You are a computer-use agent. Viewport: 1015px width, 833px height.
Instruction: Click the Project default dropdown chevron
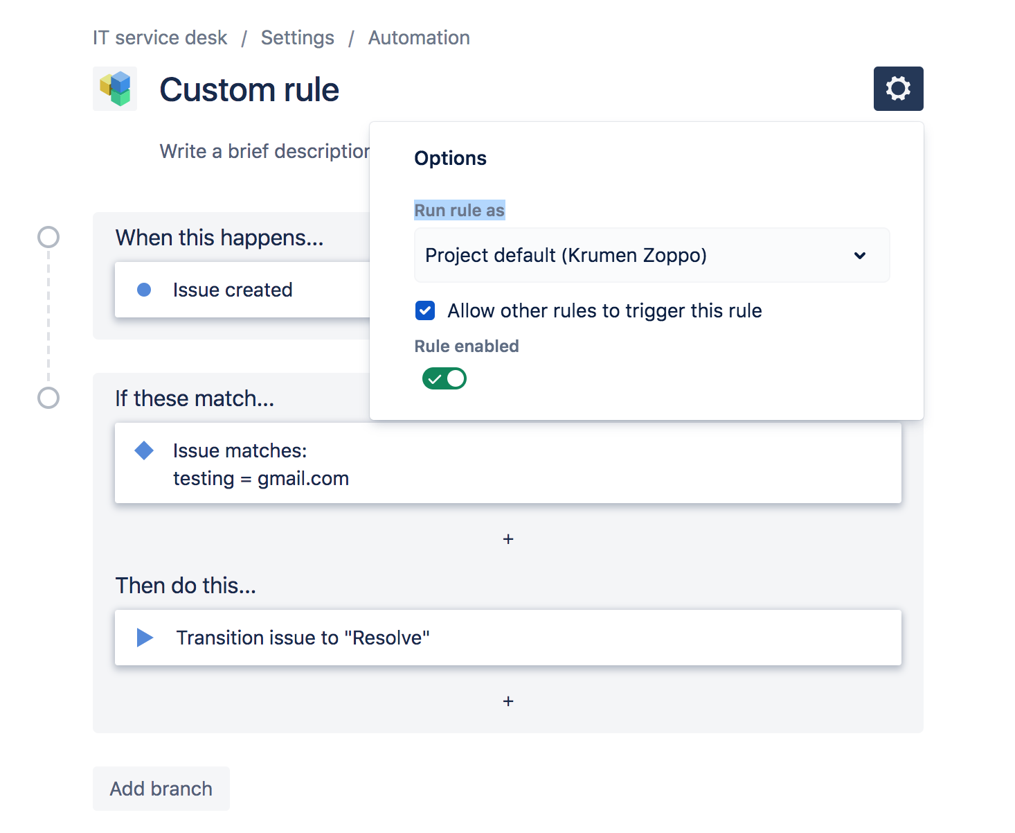click(x=860, y=255)
